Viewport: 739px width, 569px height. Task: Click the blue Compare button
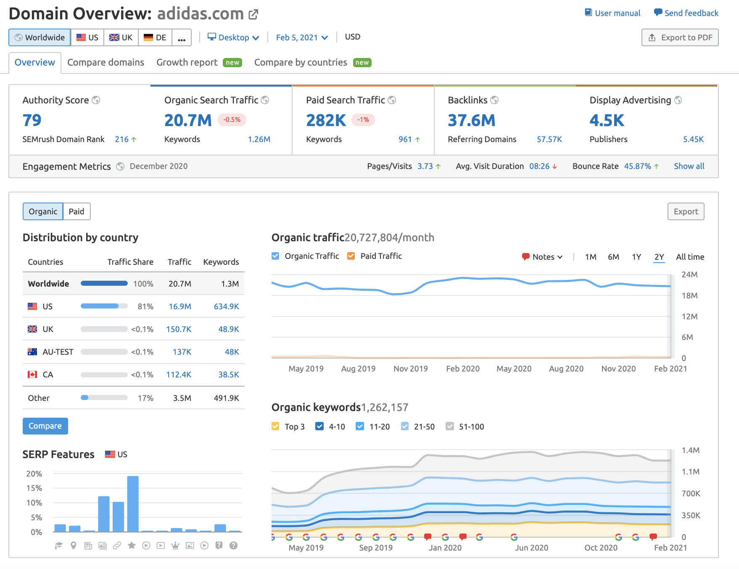[45, 426]
